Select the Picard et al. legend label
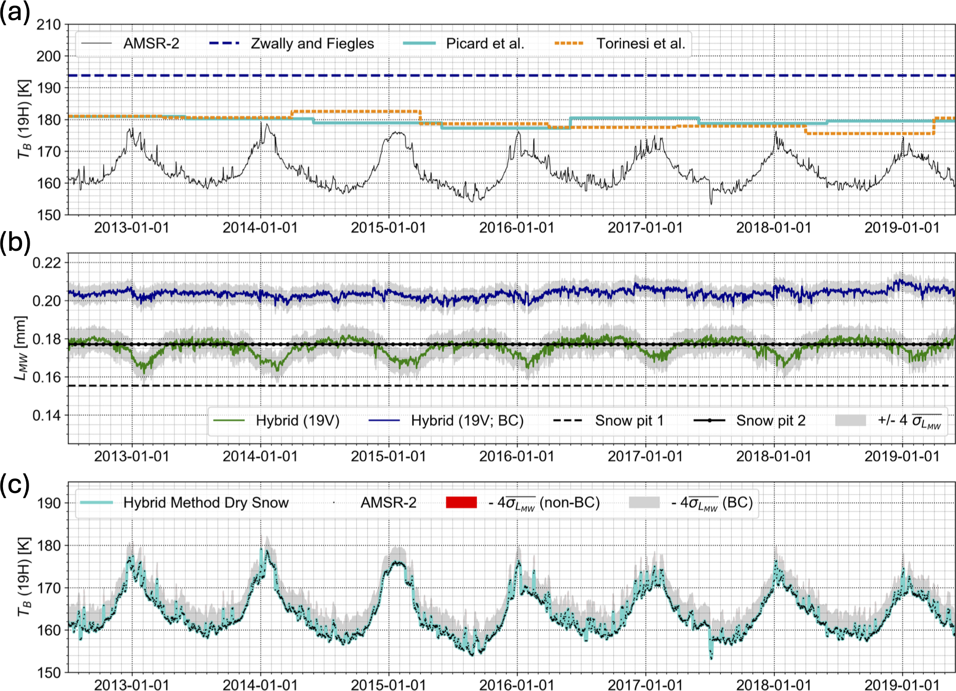Screen dimensions: 956x691 point(485,44)
